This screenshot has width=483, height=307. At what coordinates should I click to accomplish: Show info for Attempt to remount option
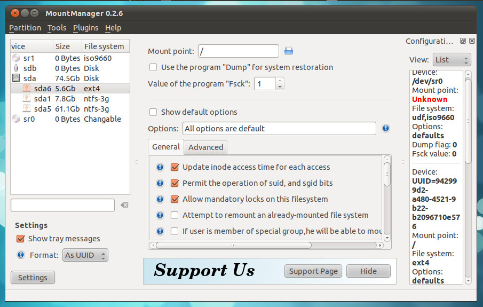(160, 215)
